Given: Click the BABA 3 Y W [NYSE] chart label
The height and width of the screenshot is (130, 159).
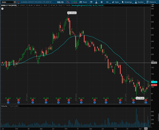Looking at the screenshot, I should (x=9, y=5).
